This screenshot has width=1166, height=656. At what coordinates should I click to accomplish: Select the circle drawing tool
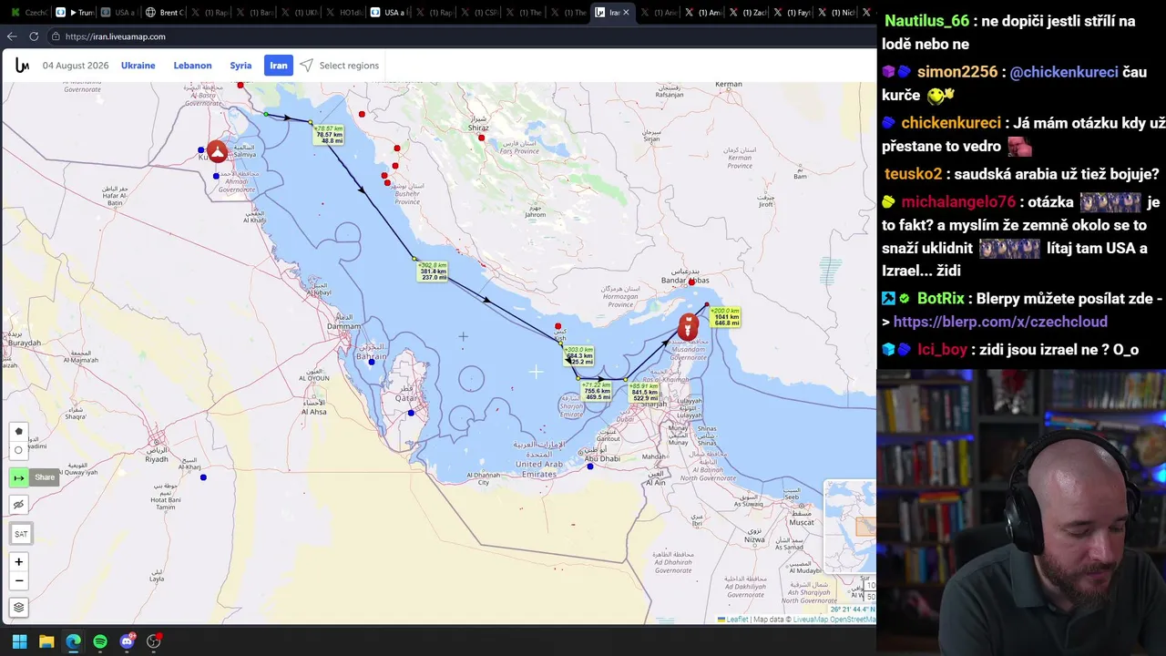18,450
